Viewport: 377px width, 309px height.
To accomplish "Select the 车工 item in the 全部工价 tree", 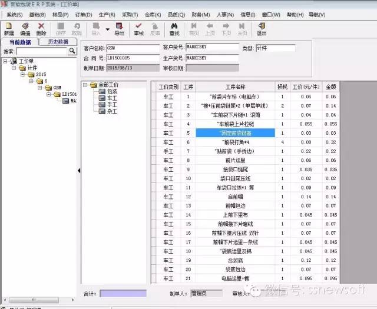I will [111, 98].
